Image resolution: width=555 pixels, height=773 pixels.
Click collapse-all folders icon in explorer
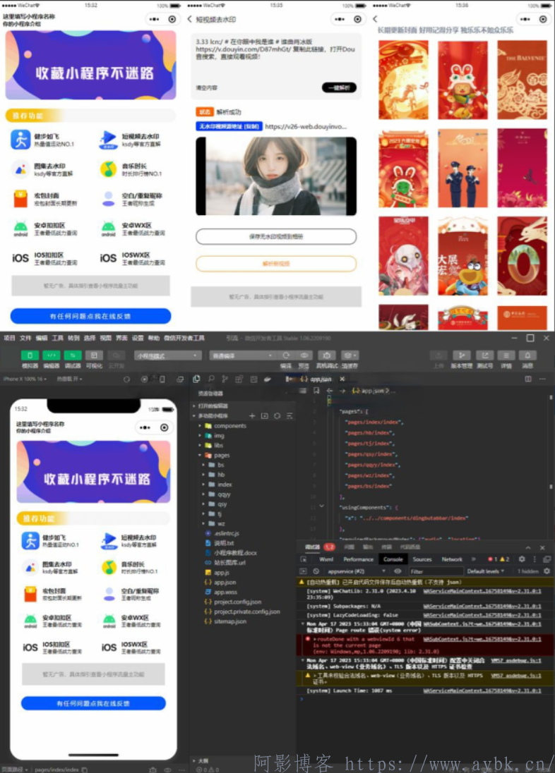click(290, 416)
